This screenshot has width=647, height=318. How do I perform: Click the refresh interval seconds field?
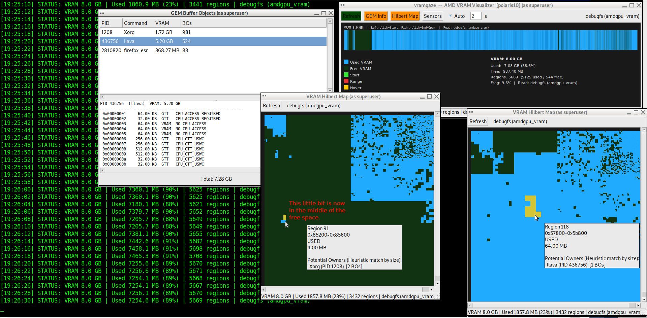475,16
